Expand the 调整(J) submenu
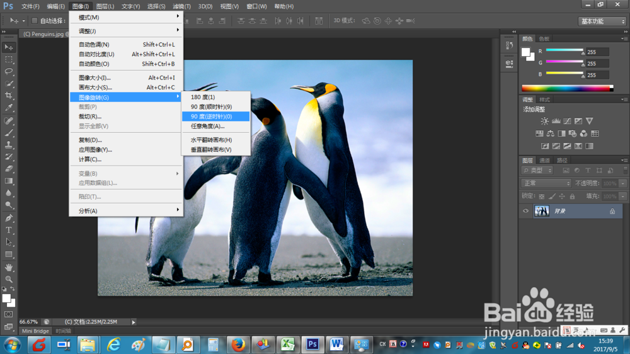 point(126,31)
